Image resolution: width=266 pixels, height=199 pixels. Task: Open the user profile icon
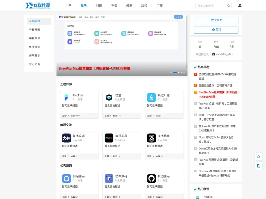pos(239,6)
